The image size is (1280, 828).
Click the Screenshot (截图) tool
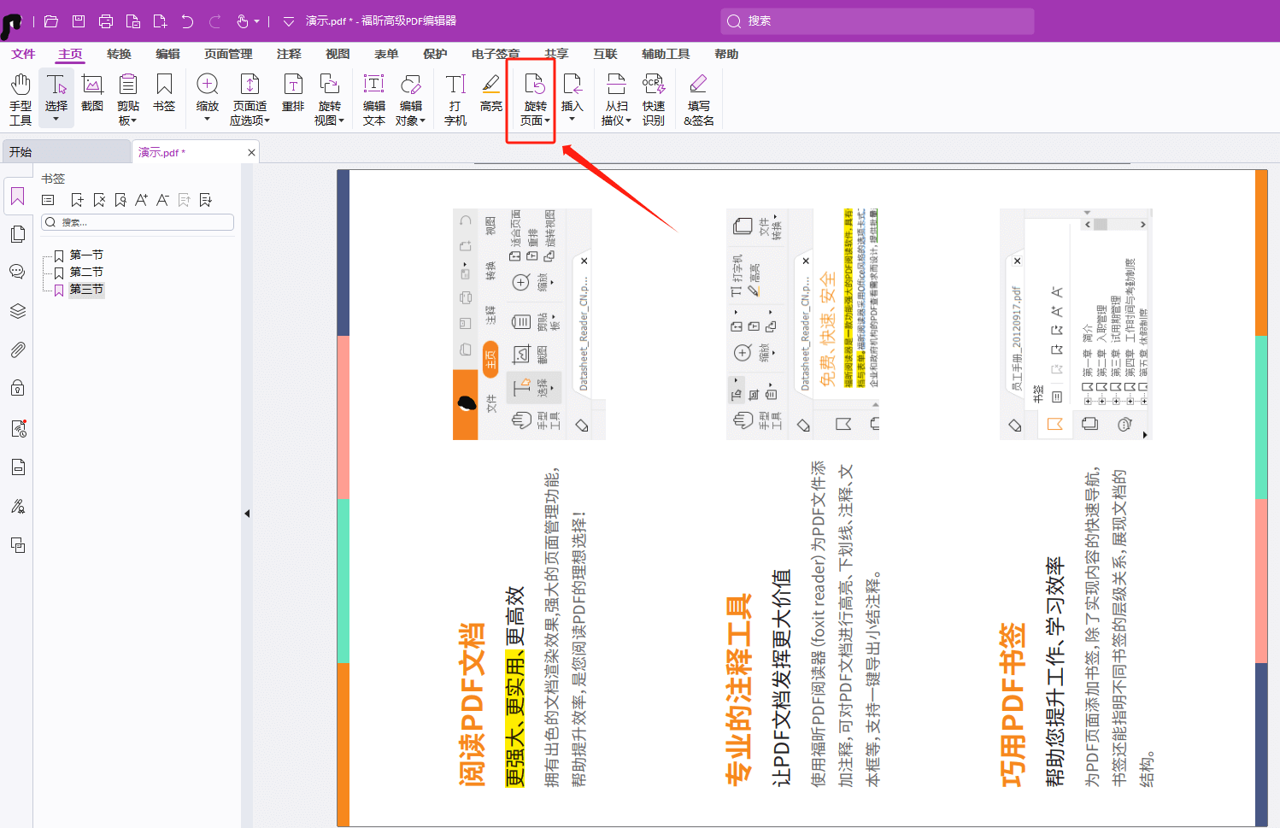click(92, 93)
